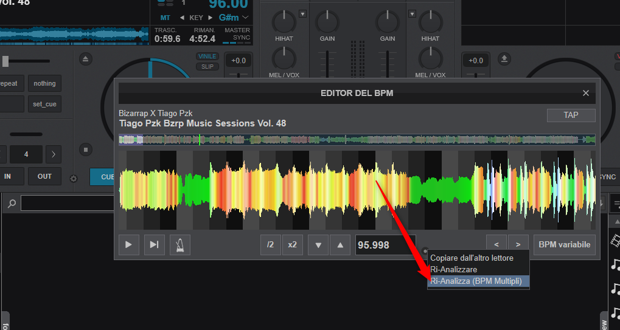Click the first music note icon below film strip

[x=615, y=264]
